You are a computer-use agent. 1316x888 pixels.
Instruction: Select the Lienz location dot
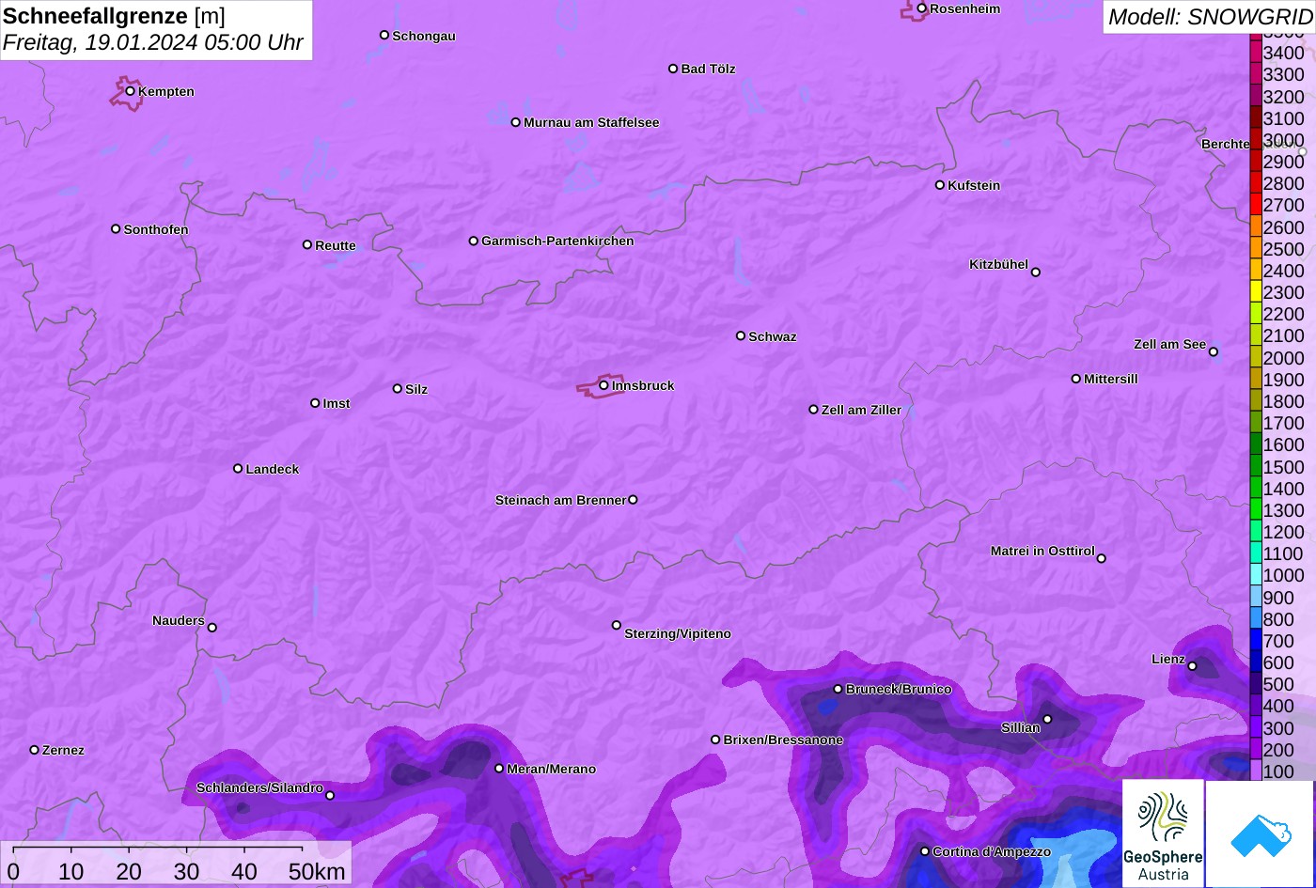pos(1192,666)
